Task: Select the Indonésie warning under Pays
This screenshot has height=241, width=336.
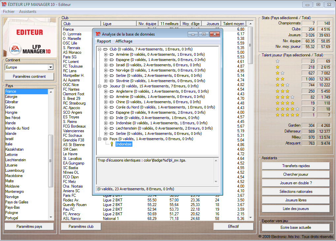Action: (x=124, y=144)
